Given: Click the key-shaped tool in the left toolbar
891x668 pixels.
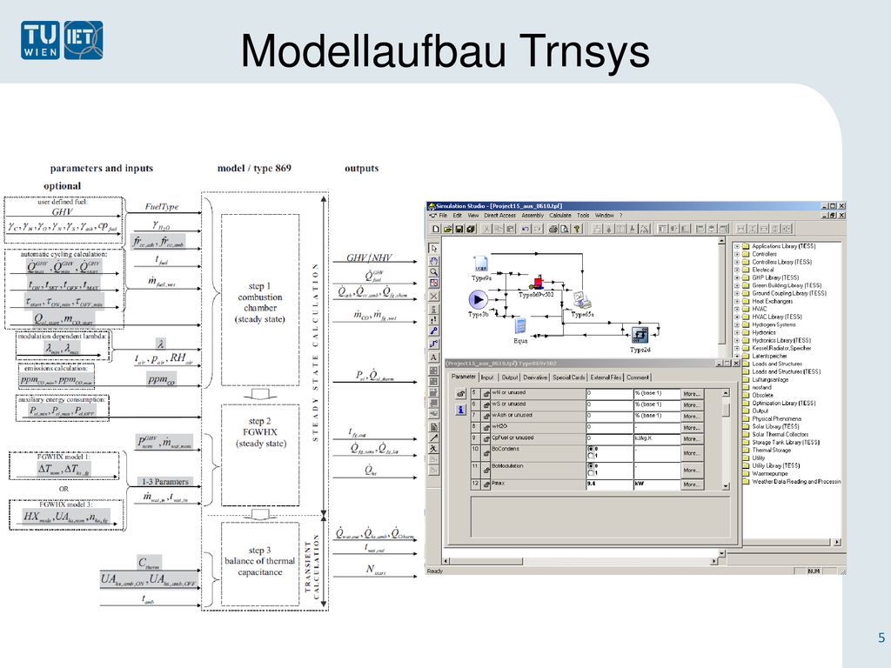Looking at the screenshot, I should point(433,331).
